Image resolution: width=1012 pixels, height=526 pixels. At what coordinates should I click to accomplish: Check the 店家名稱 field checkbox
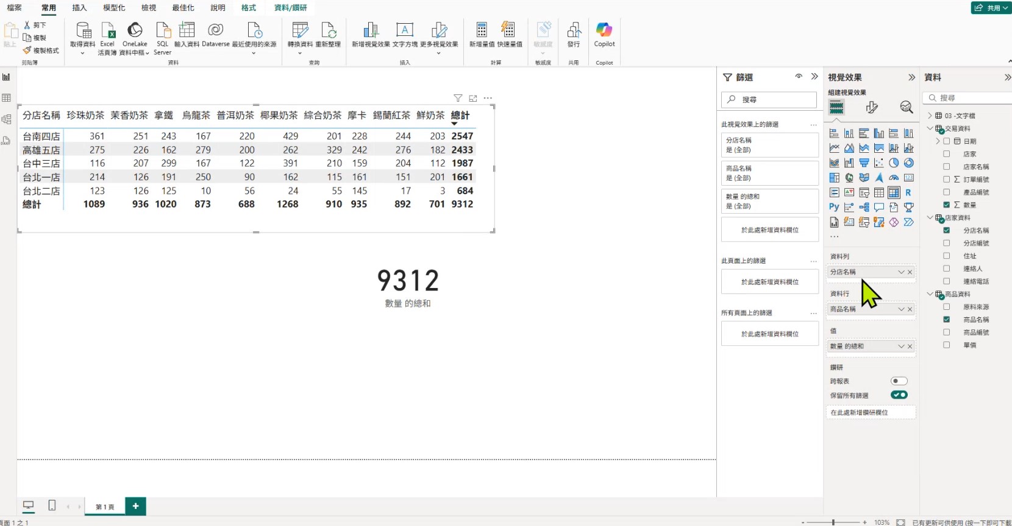click(946, 167)
